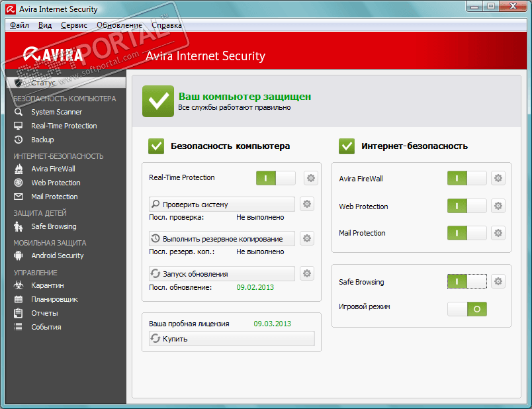This screenshot has height=409, width=532.
Task: Click Не выполнено next to Посл. резерв. коп.
Action: pos(260,251)
